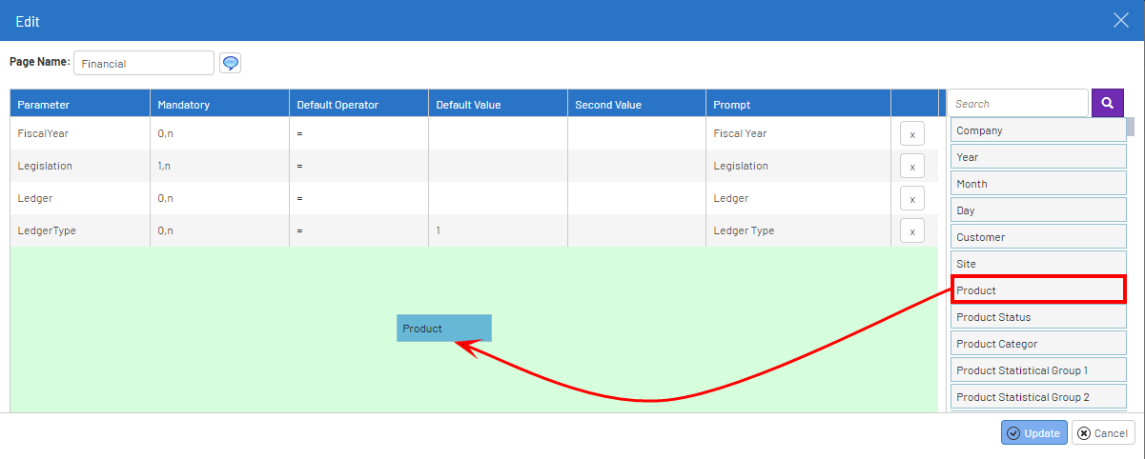Click Mandatory value for Legislation row
This screenshot has width=1145, height=459.
coord(165,166)
